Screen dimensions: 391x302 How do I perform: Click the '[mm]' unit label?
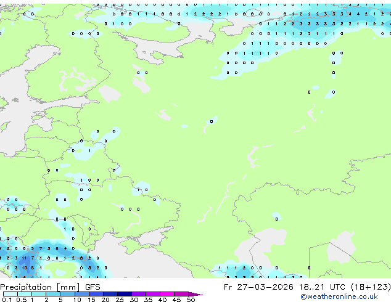[x=68, y=287]
